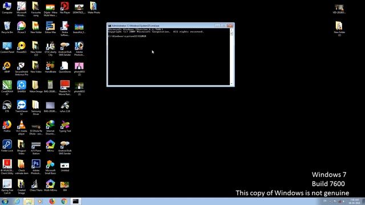The height and width of the screenshot is (205, 365).
Task: Select the Multi-MEmu desktop shortcut
Action: click(50, 185)
